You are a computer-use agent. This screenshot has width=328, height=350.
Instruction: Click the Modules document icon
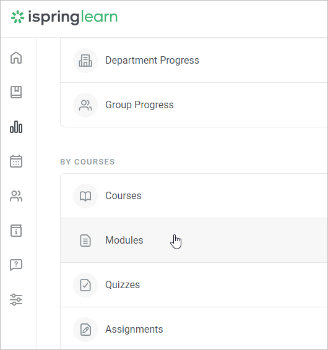coord(85,241)
